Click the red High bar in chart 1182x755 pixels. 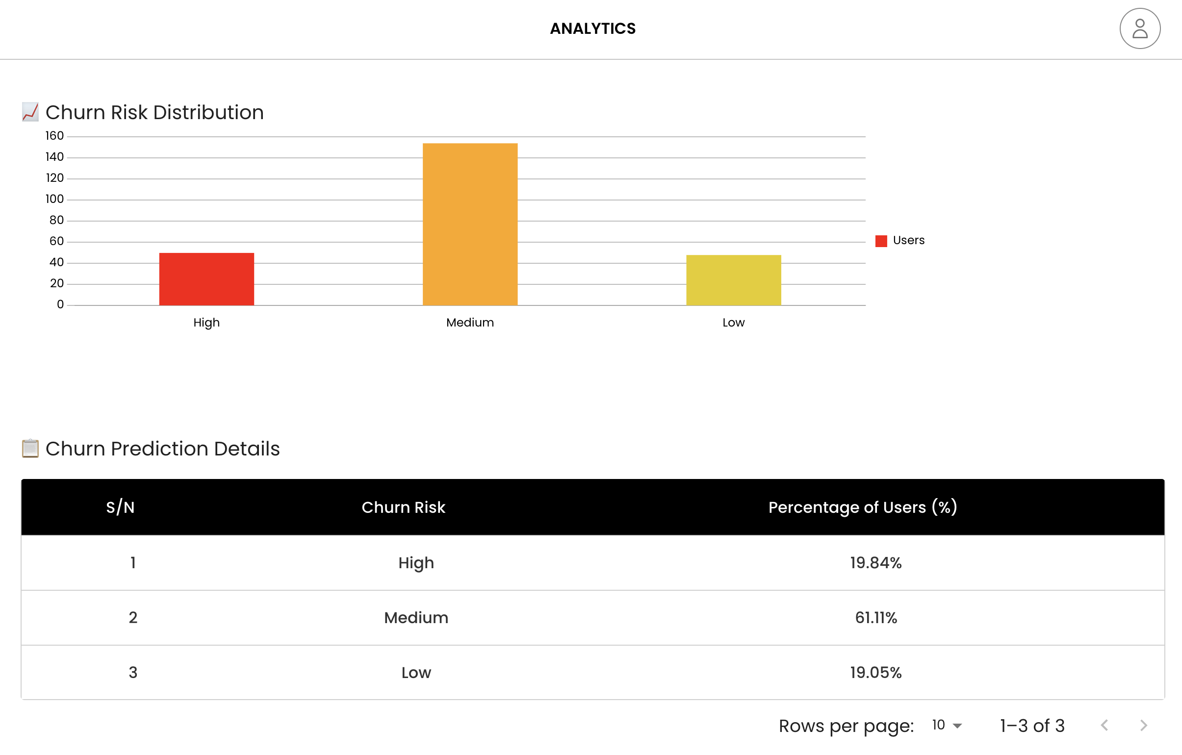click(206, 279)
